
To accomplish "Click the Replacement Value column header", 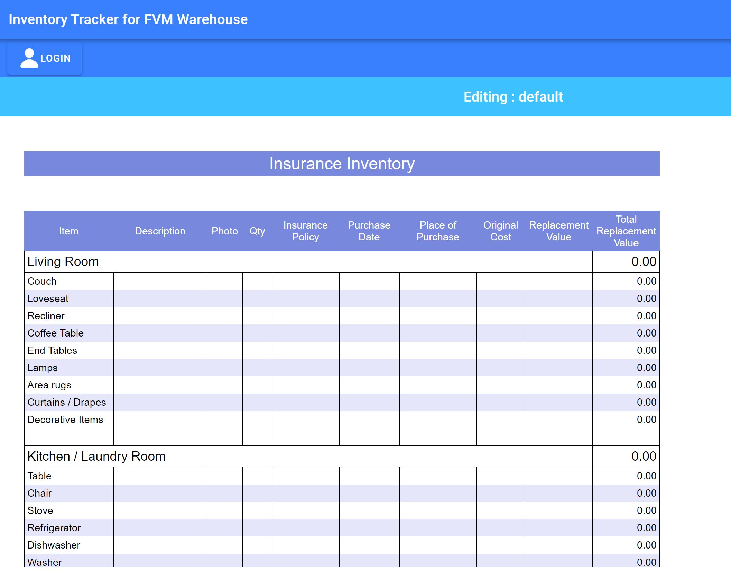I will pos(559,231).
